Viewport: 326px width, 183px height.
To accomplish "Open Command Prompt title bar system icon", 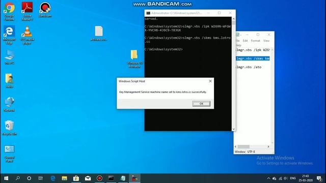I will point(148,13).
